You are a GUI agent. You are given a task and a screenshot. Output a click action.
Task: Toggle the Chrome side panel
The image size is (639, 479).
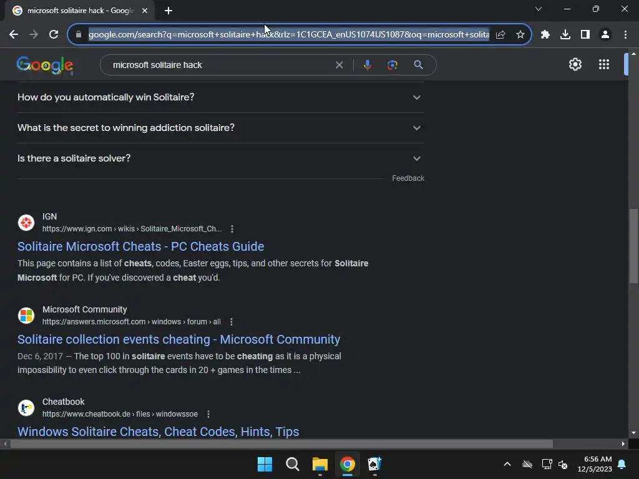coord(585,35)
